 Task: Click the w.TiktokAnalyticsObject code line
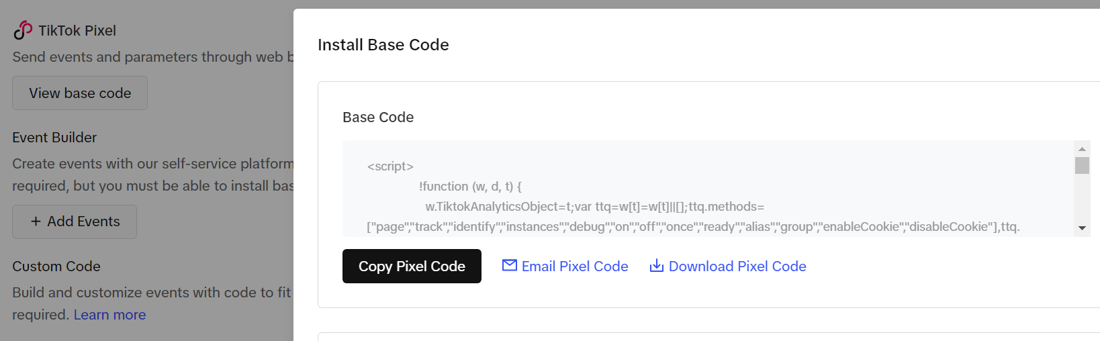(x=594, y=207)
